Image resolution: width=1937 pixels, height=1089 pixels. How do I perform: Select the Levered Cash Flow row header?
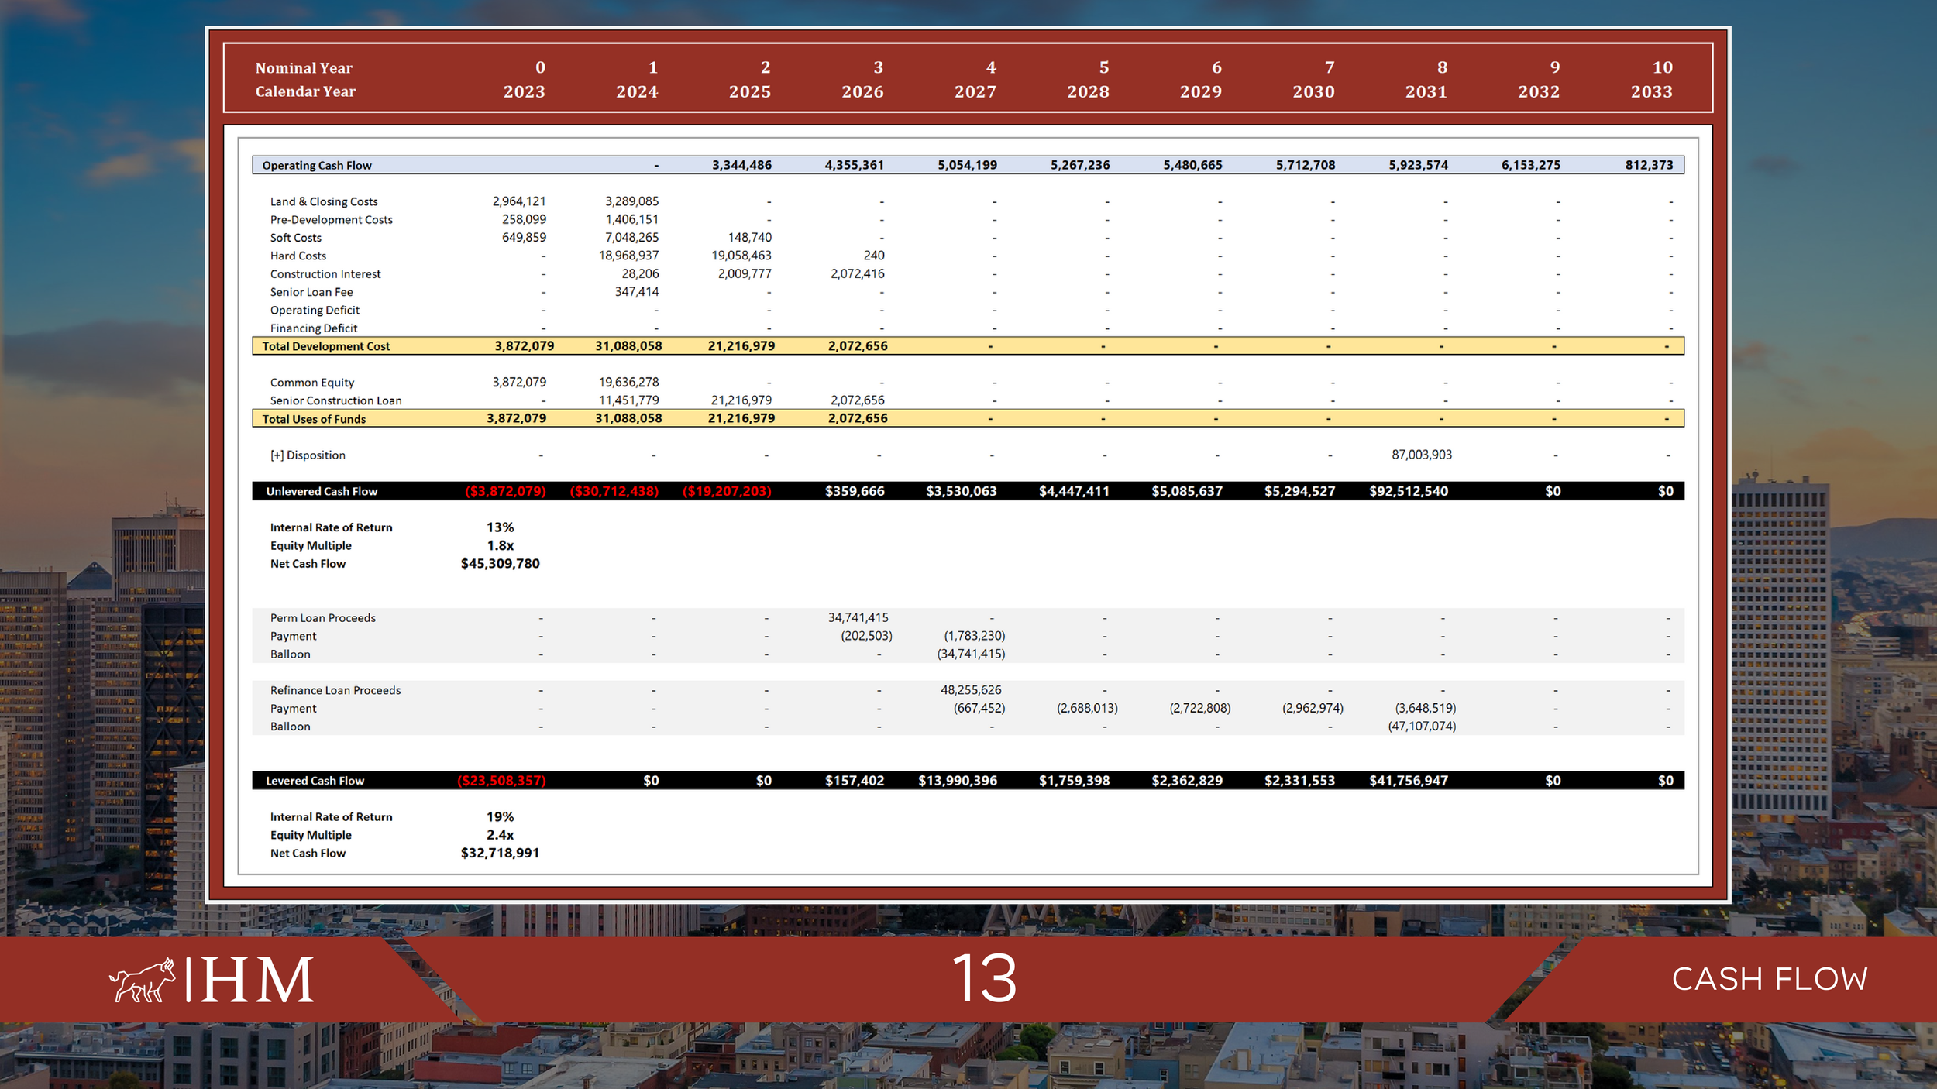click(315, 781)
